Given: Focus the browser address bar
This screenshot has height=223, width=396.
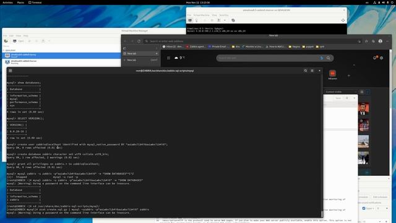Looking at the screenshot, I should coord(252,42).
